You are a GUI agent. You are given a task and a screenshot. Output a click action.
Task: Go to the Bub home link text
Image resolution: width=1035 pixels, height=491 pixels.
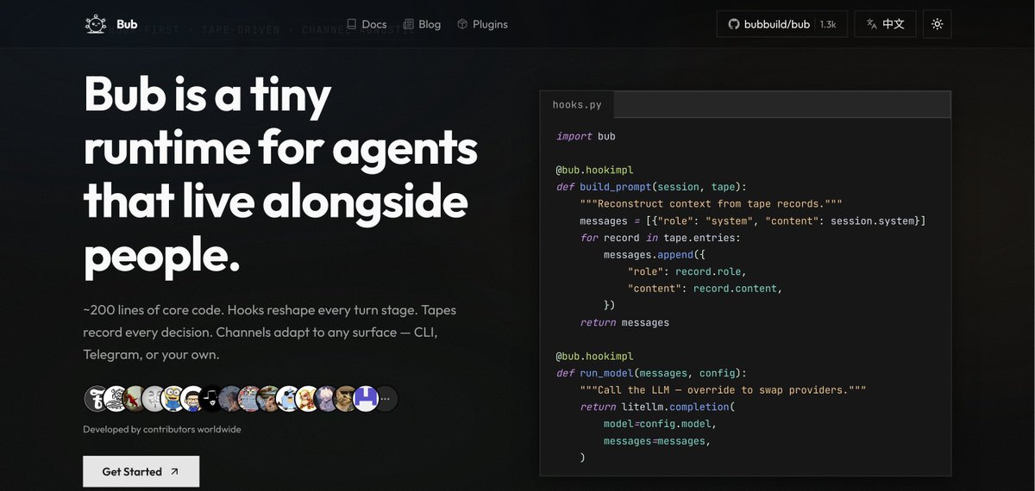click(x=127, y=24)
